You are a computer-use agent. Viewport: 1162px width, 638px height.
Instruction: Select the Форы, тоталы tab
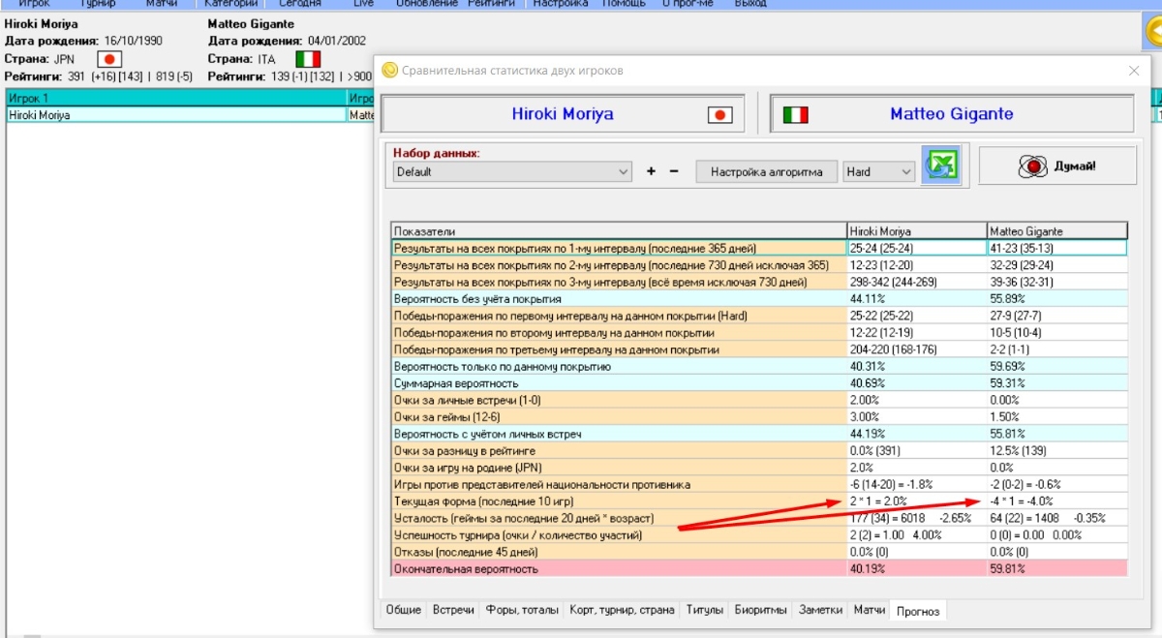(522, 610)
